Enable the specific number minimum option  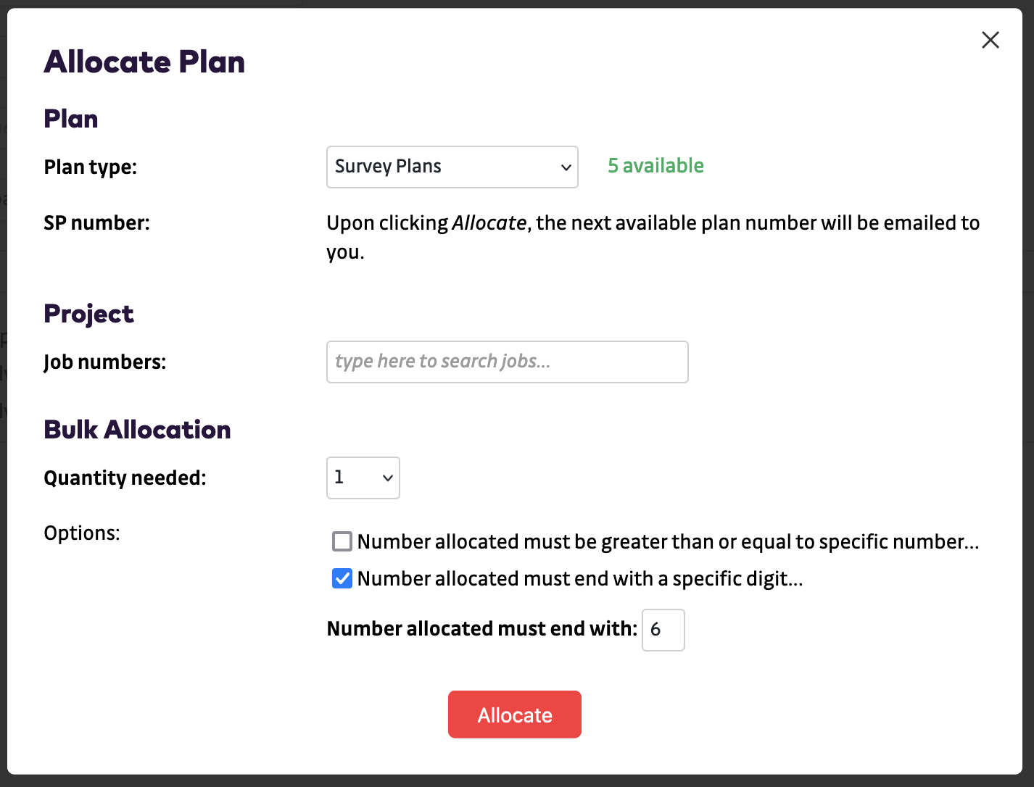tap(342, 541)
